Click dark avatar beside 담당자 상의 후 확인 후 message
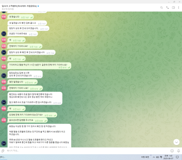 pos(4,53)
